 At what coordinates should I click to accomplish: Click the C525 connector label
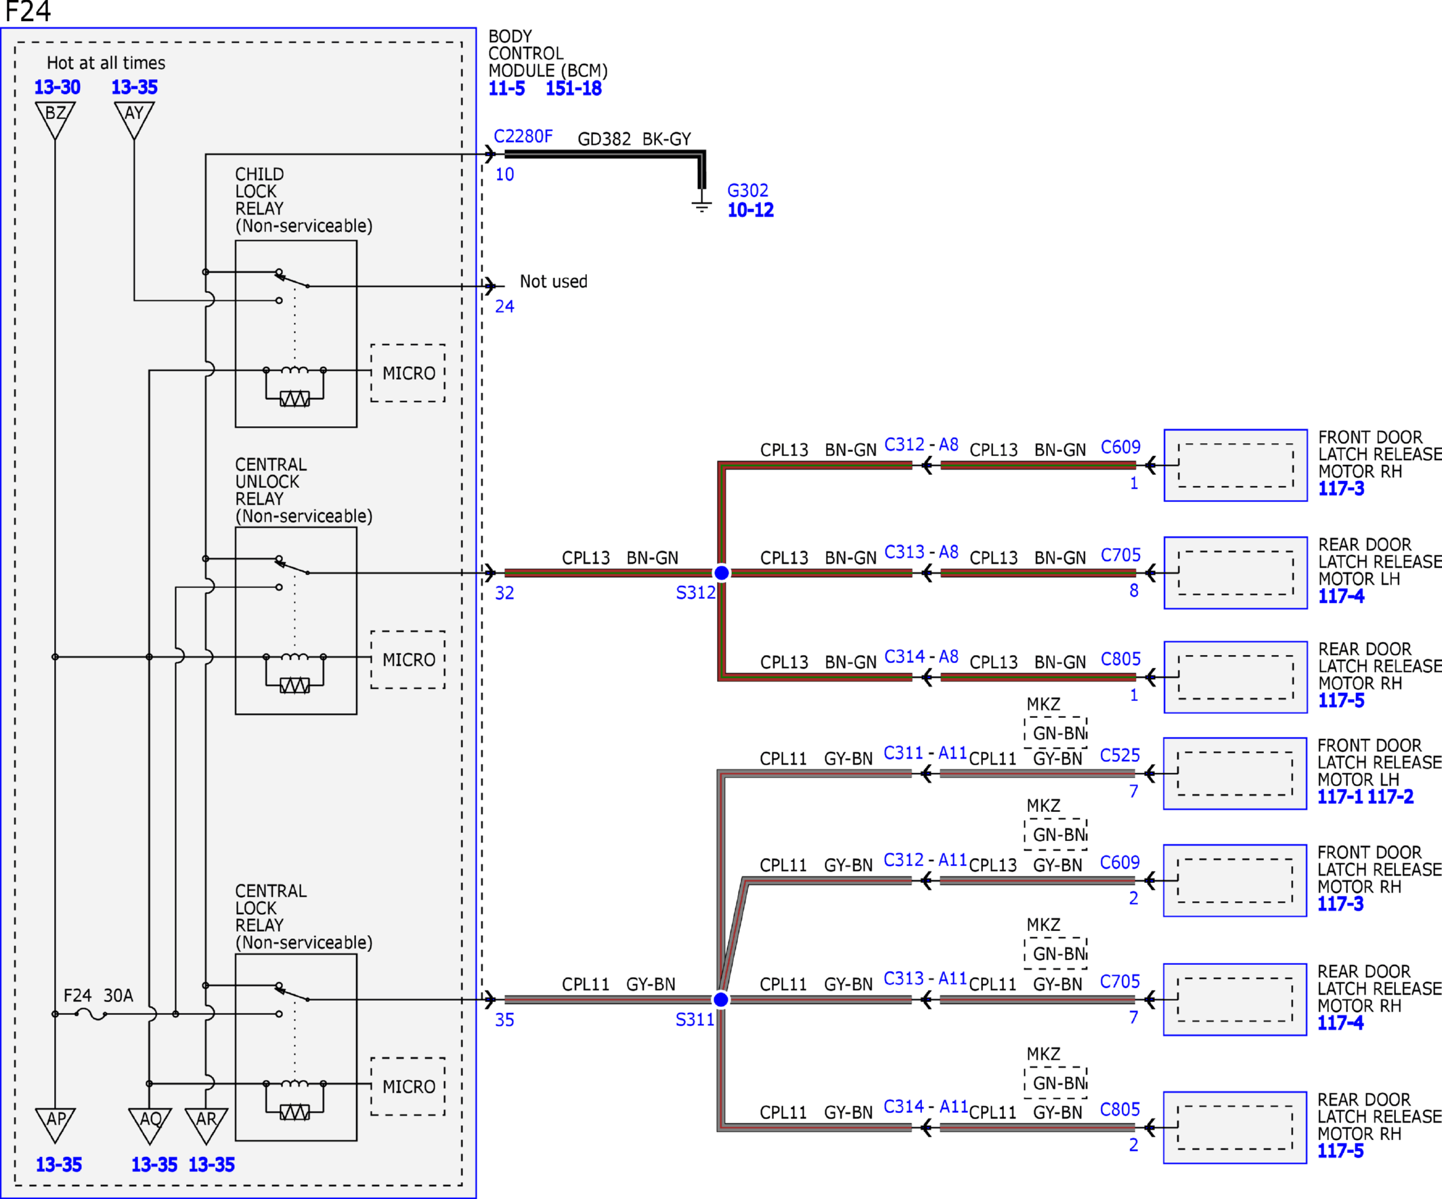point(1120,755)
